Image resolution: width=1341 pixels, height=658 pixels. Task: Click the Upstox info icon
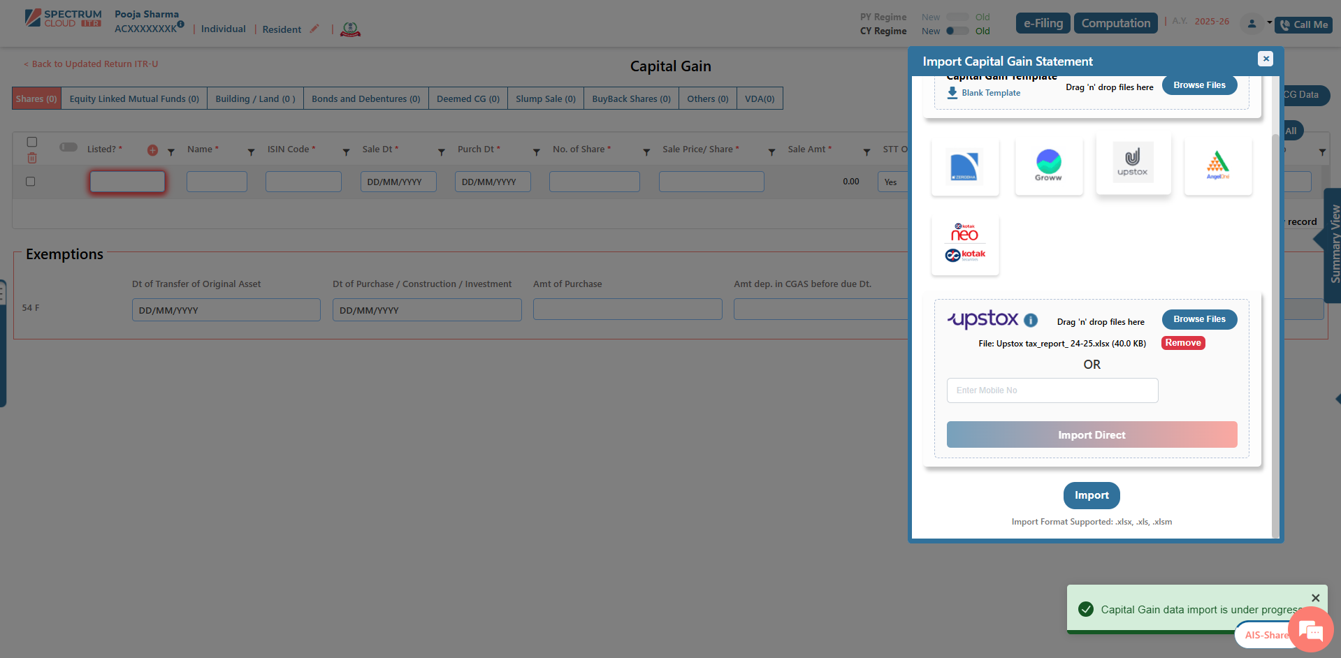(1031, 320)
